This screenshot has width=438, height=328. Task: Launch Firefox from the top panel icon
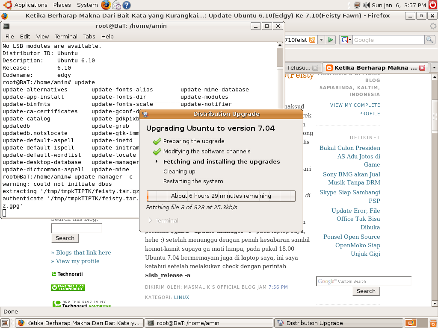[106, 5]
